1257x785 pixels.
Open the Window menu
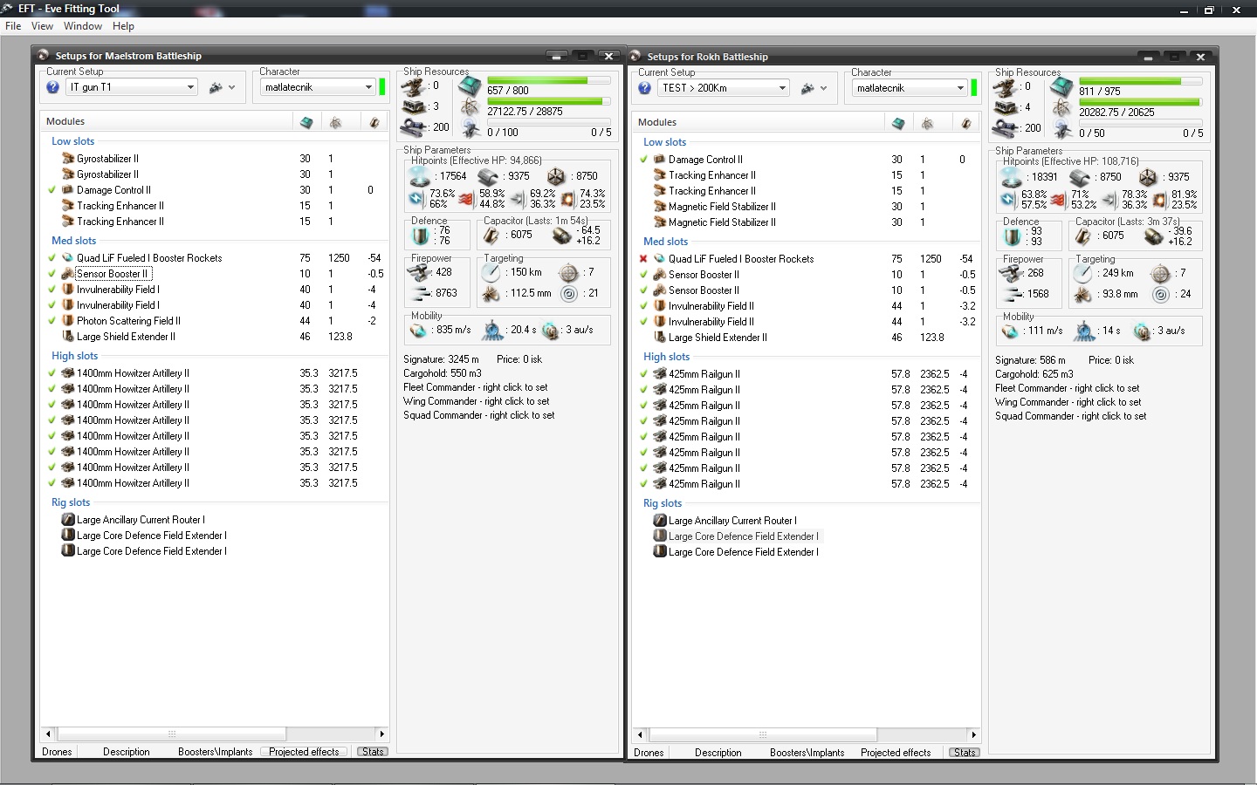click(83, 26)
